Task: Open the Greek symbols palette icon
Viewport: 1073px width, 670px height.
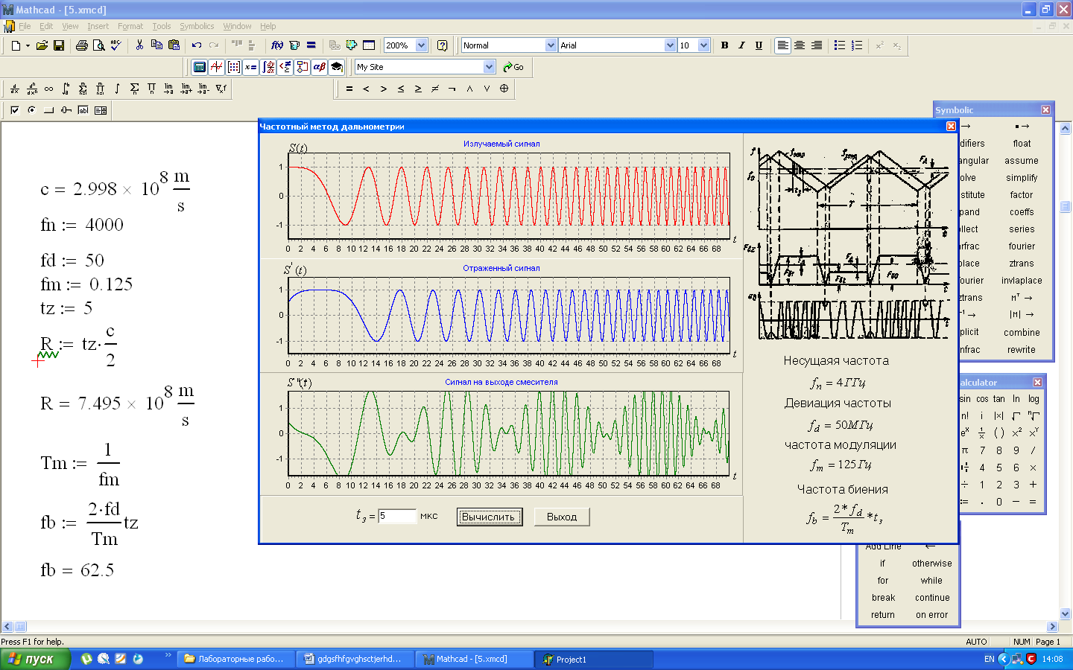Action: [319, 67]
